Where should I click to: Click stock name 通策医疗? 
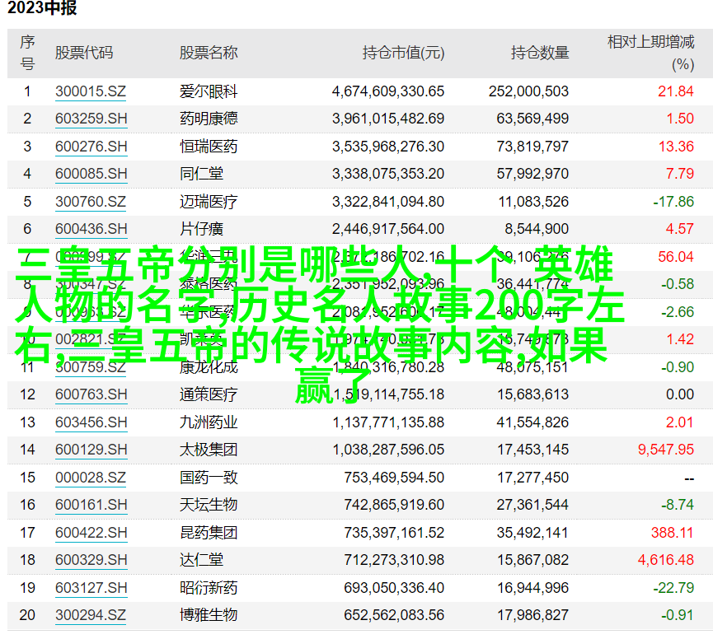coord(209,394)
